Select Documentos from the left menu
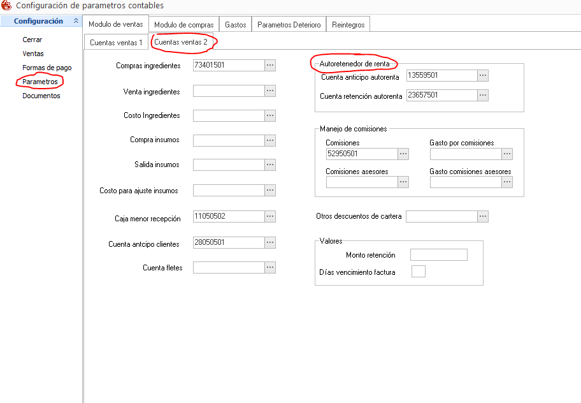The height and width of the screenshot is (403, 581). tap(41, 96)
